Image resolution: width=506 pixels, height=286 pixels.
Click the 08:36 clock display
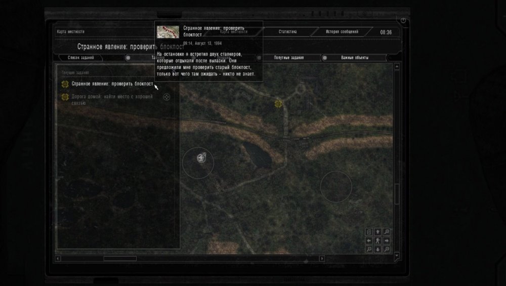[386, 32]
